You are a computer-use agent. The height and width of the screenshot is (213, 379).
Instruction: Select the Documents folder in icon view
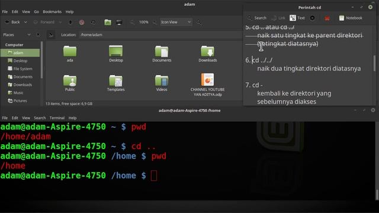[x=162, y=54]
